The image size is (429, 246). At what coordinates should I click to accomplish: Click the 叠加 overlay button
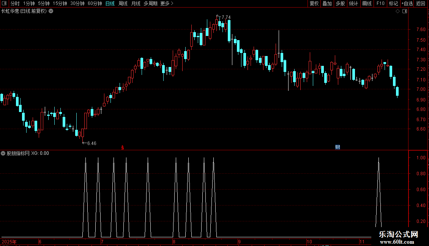click(x=327, y=3)
